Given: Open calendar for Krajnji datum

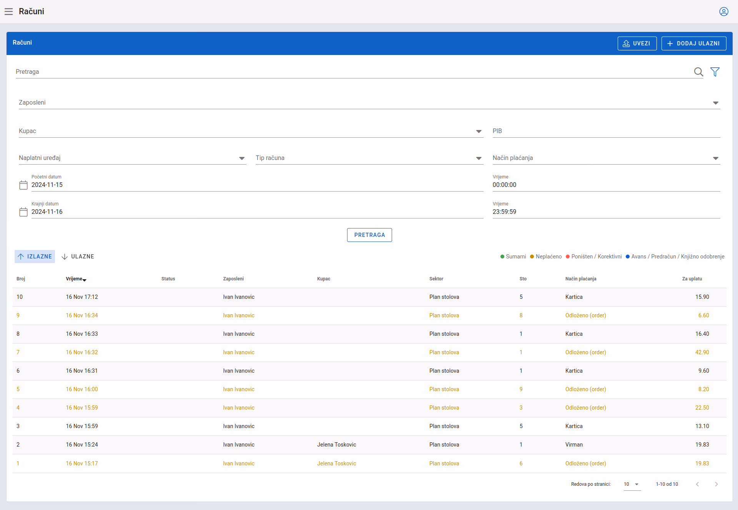Looking at the screenshot, I should coord(23,212).
